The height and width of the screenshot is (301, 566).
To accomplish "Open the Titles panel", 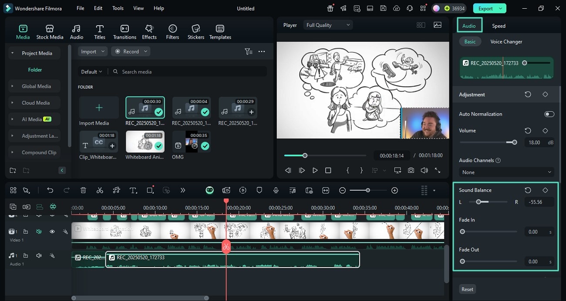I will point(100,32).
